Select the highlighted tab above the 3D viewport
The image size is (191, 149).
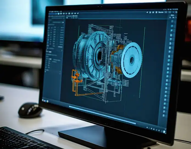(75, 16)
